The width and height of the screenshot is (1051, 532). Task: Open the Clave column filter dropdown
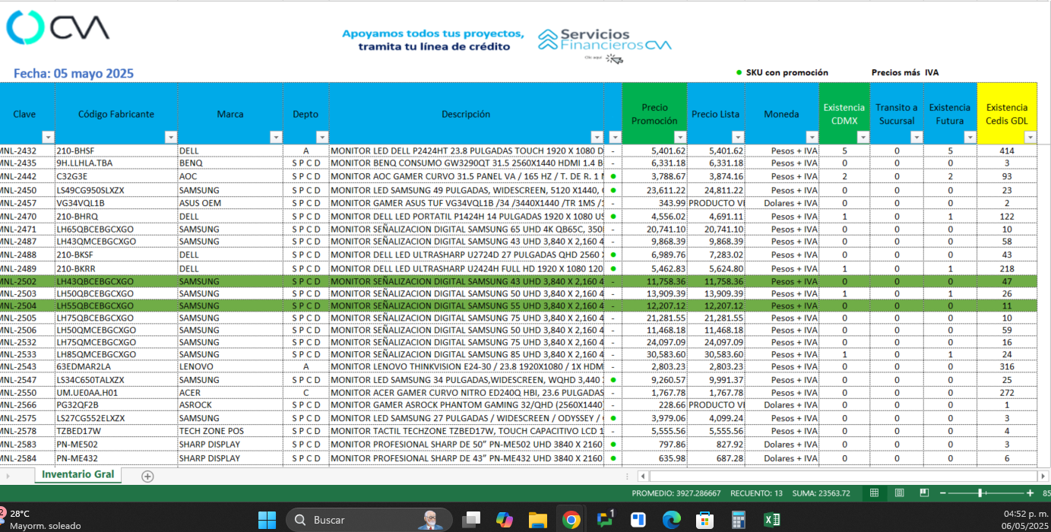(48, 138)
